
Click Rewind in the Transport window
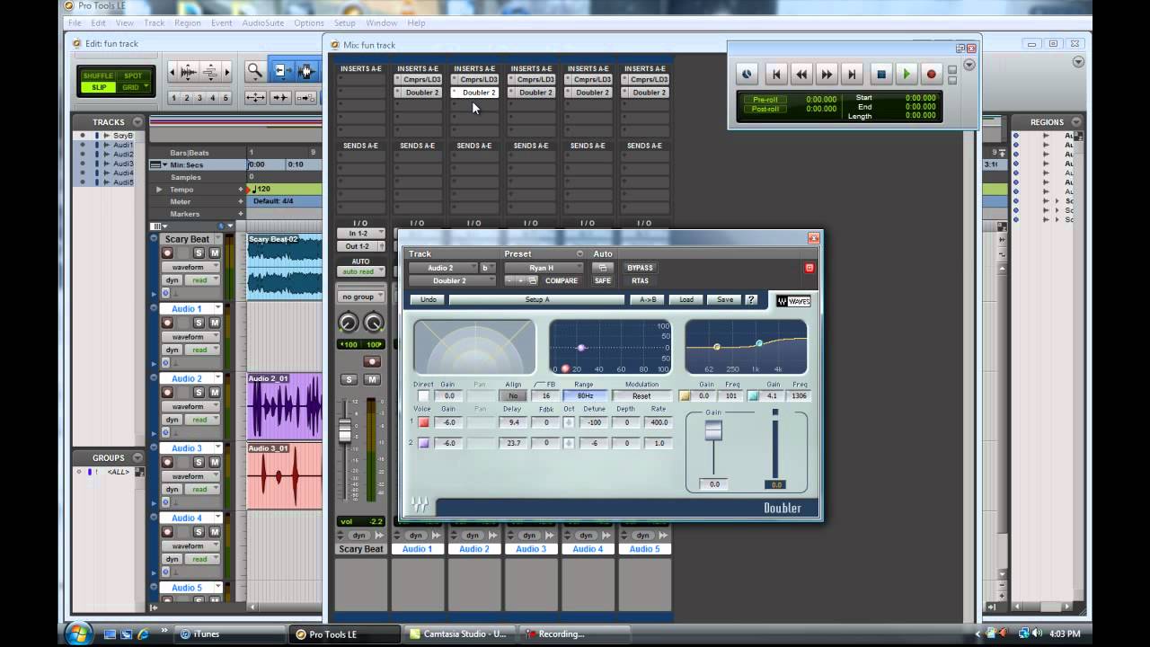[801, 74]
